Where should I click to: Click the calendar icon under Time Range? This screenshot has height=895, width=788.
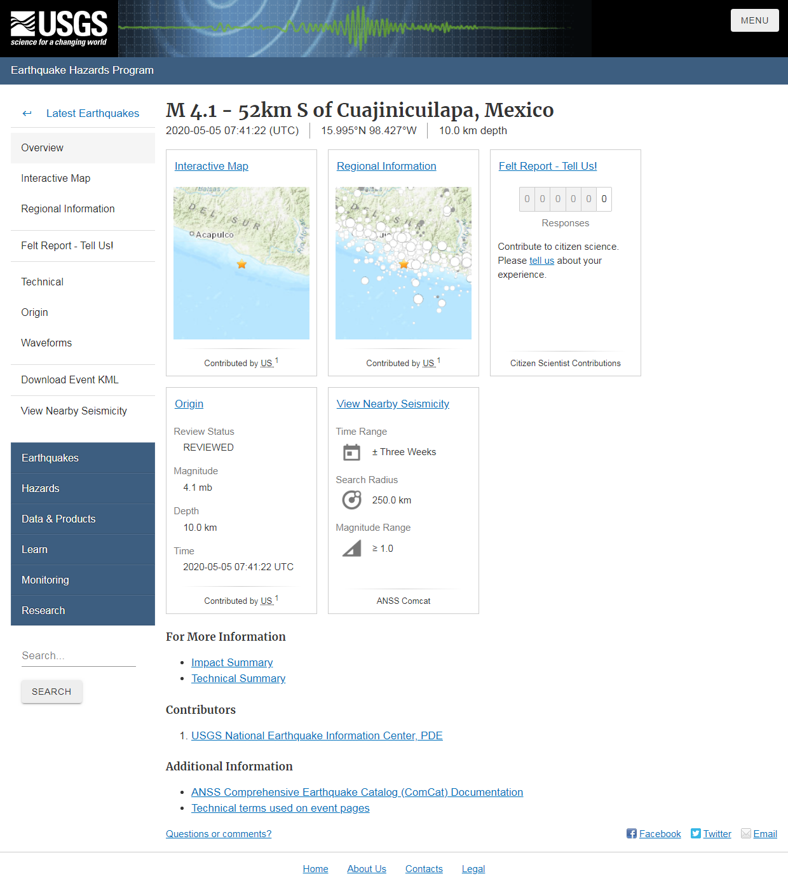pyautogui.click(x=351, y=452)
